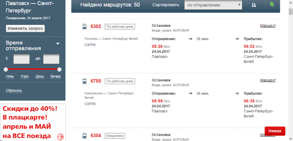Click train icon next to route 6304

(84, 136)
